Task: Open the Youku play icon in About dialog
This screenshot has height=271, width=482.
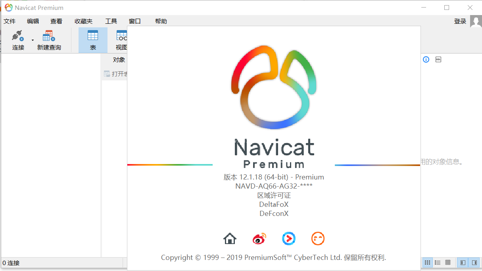Action: [289, 239]
